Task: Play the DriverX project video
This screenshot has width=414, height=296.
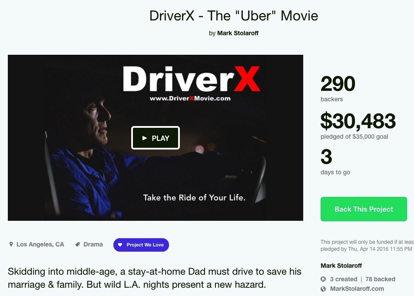Action: pos(155,138)
